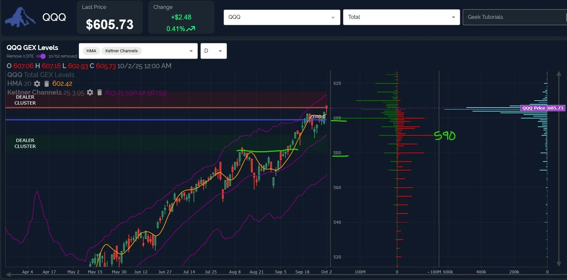This screenshot has height=280, width=567.
Task: Click the ZERO G label on chart
Action: click(318, 117)
